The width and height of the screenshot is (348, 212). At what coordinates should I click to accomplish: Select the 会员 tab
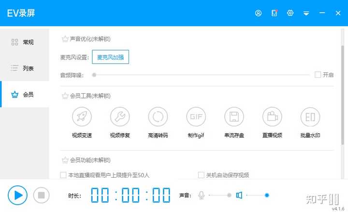pyautogui.click(x=25, y=94)
